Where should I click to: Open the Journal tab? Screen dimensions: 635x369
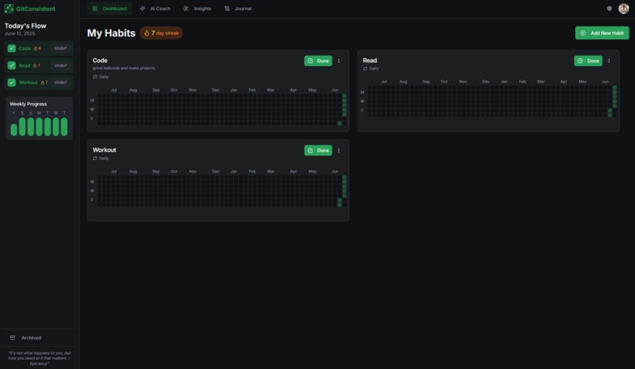point(238,9)
